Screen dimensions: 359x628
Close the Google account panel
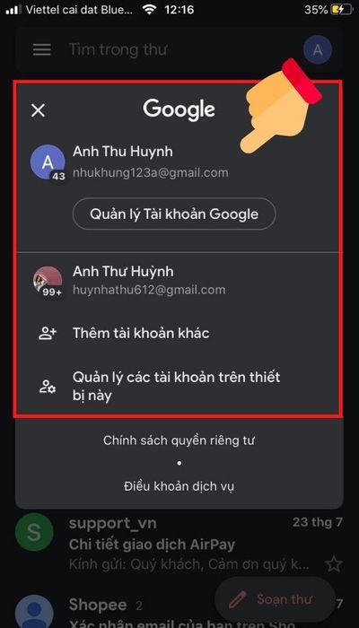[38, 110]
